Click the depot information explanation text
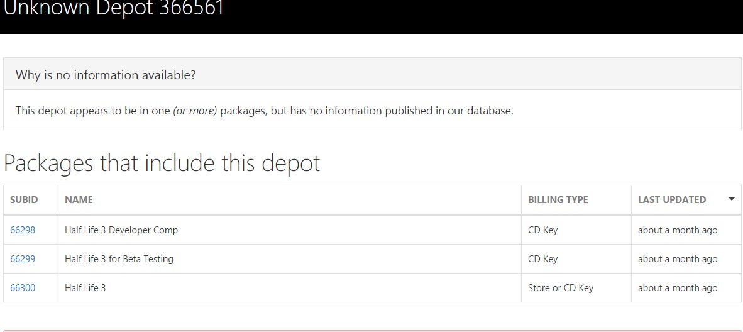743x332 pixels. pos(264,111)
